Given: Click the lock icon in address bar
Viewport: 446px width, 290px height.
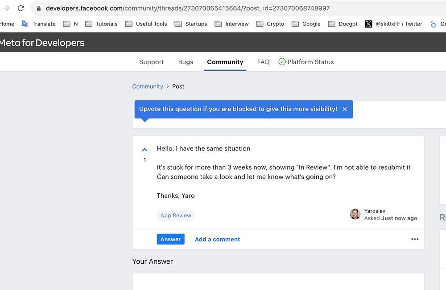Looking at the screenshot, I should tap(39, 8).
